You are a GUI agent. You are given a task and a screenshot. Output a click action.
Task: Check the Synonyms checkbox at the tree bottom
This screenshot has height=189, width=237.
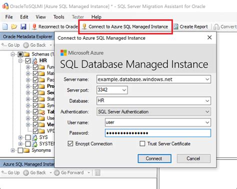tap(20, 150)
